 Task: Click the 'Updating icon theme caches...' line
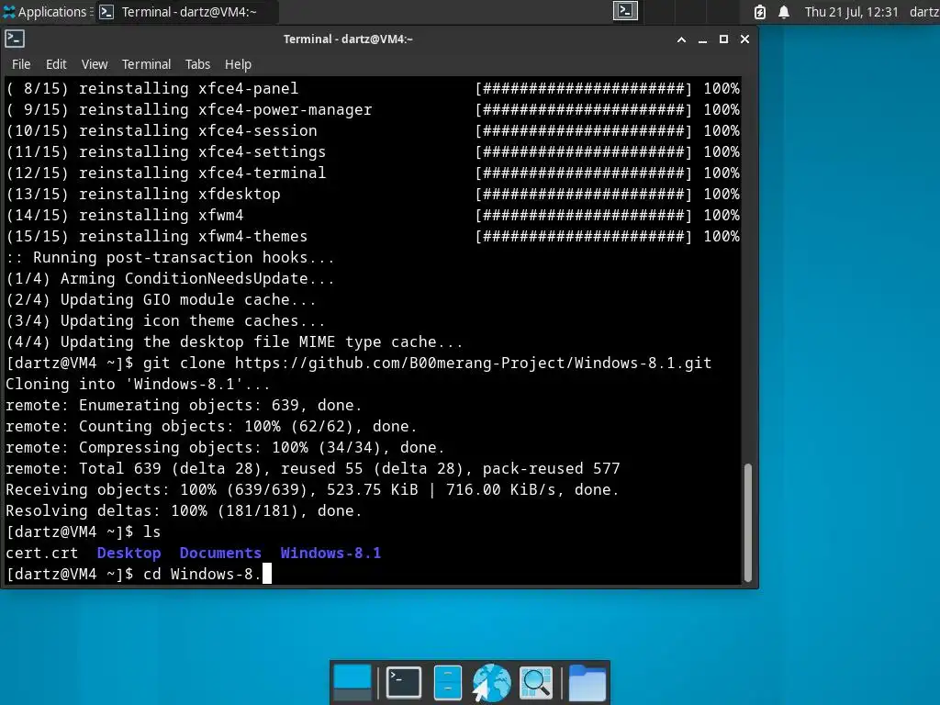pos(165,320)
